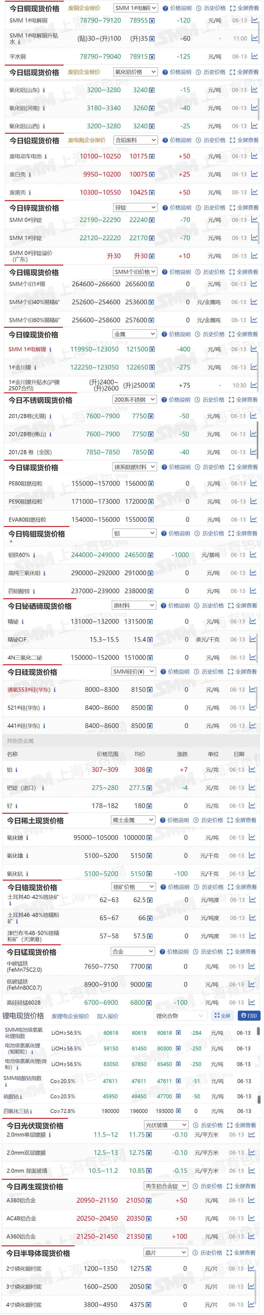This screenshot has width=264, height=1315.
Task: Open 光伏玻璃 dropdown in photovoltaic section
Action: tap(166, 1125)
